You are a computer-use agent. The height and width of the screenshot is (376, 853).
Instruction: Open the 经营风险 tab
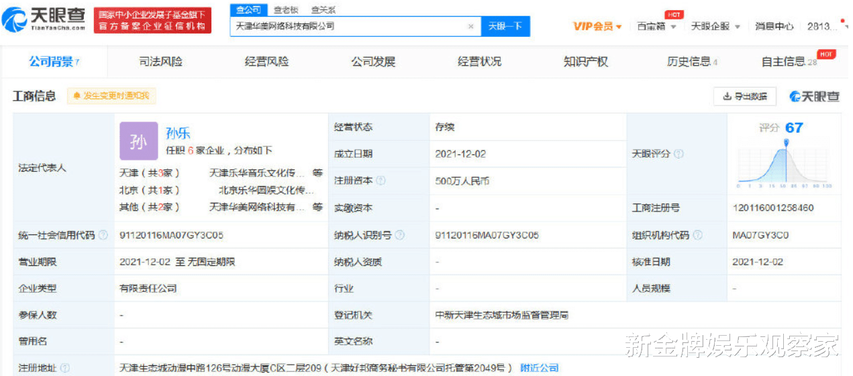[x=266, y=62]
